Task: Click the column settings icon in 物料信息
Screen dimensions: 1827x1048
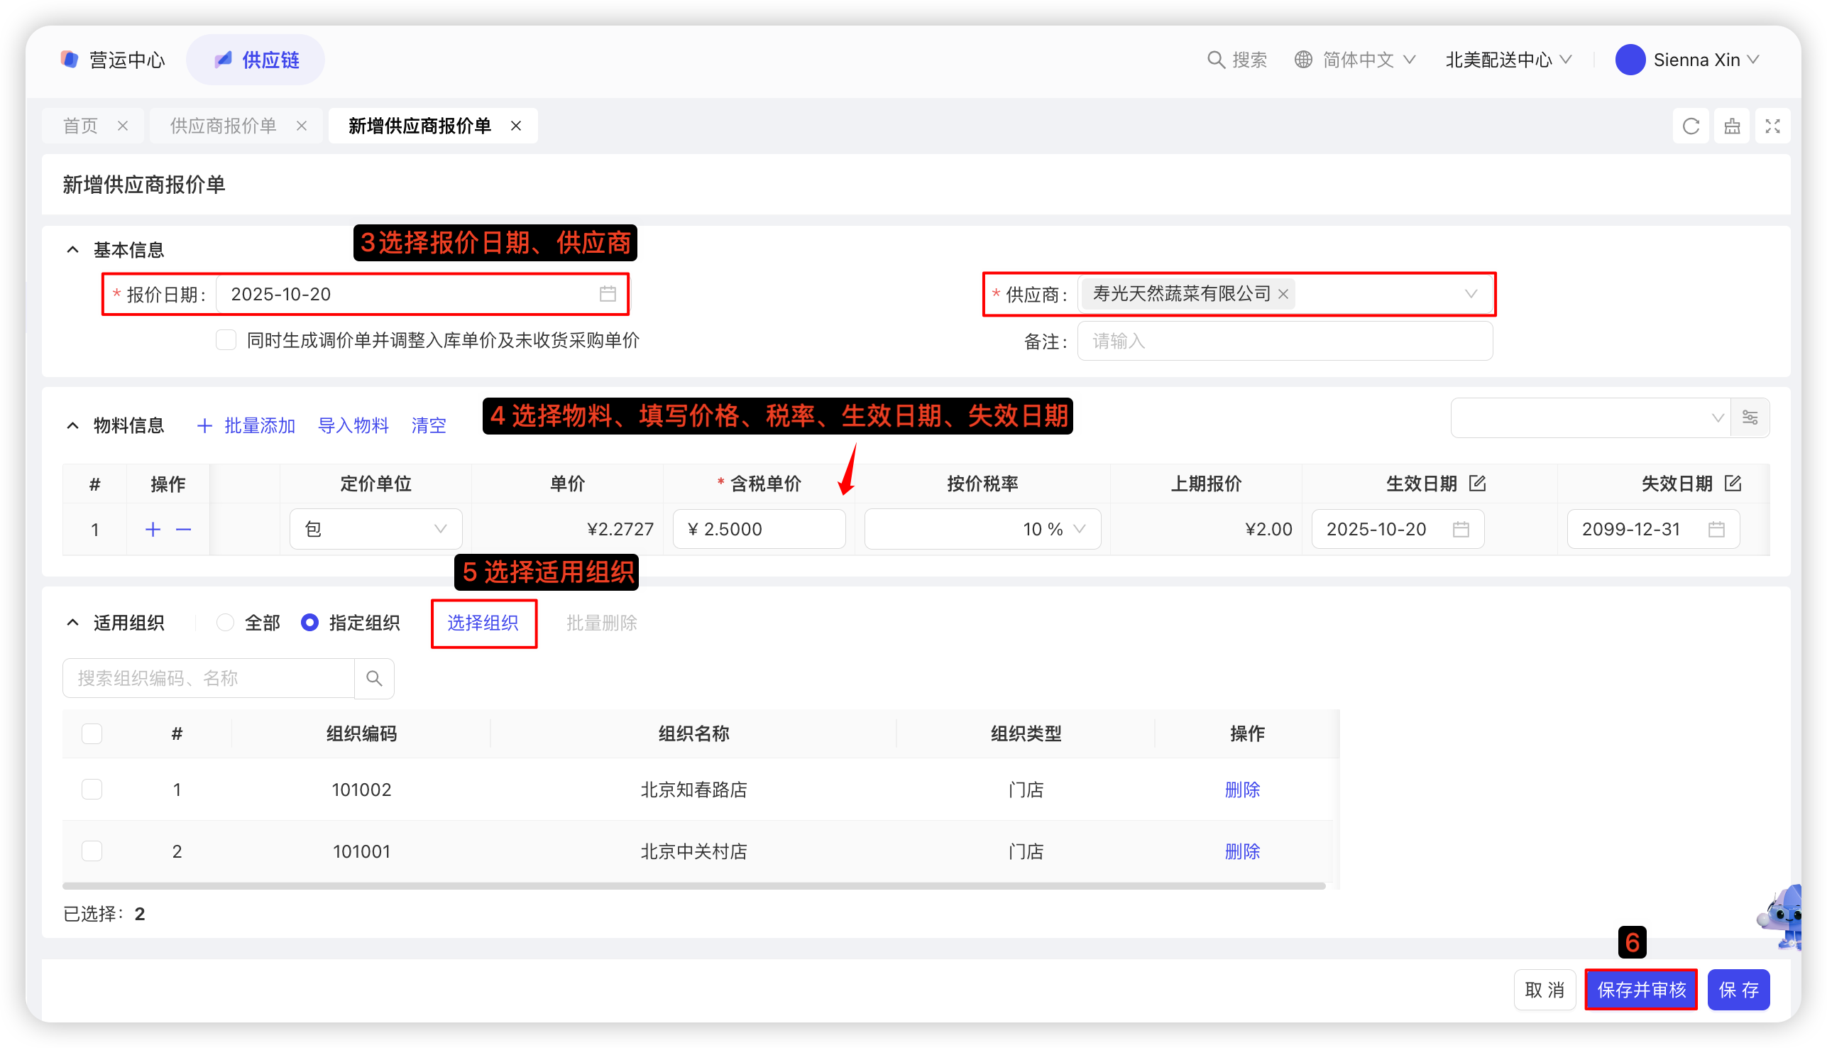Action: (x=1750, y=417)
